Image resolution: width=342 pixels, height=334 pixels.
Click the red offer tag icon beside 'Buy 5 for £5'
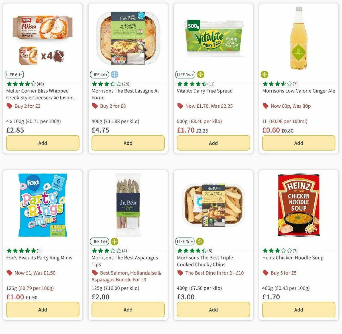[265, 272]
